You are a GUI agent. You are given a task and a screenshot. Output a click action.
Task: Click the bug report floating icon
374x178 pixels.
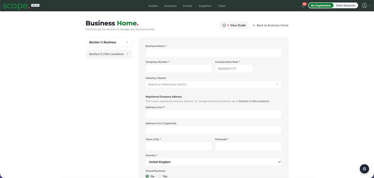point(364,169)
